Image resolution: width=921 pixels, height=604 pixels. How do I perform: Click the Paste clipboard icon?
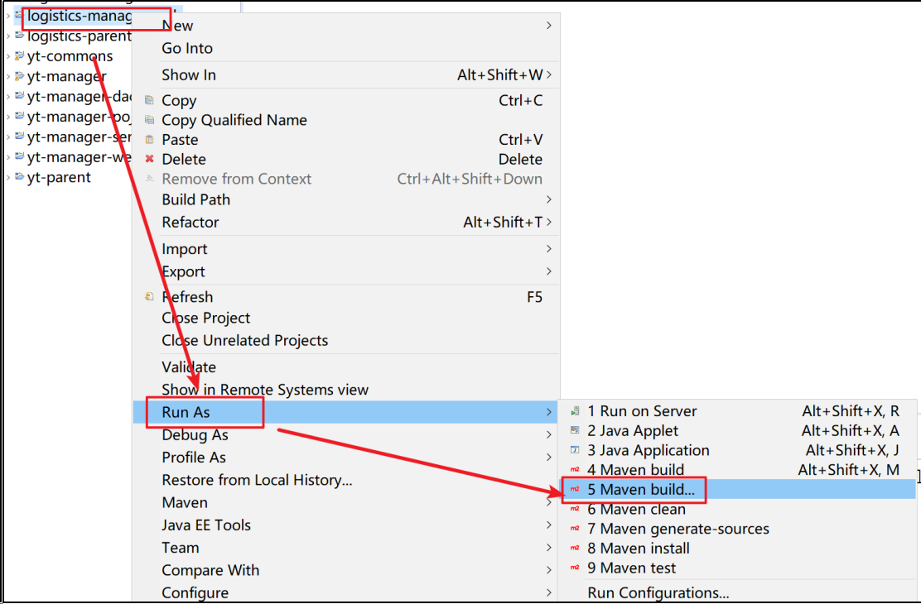pos(150,140)
